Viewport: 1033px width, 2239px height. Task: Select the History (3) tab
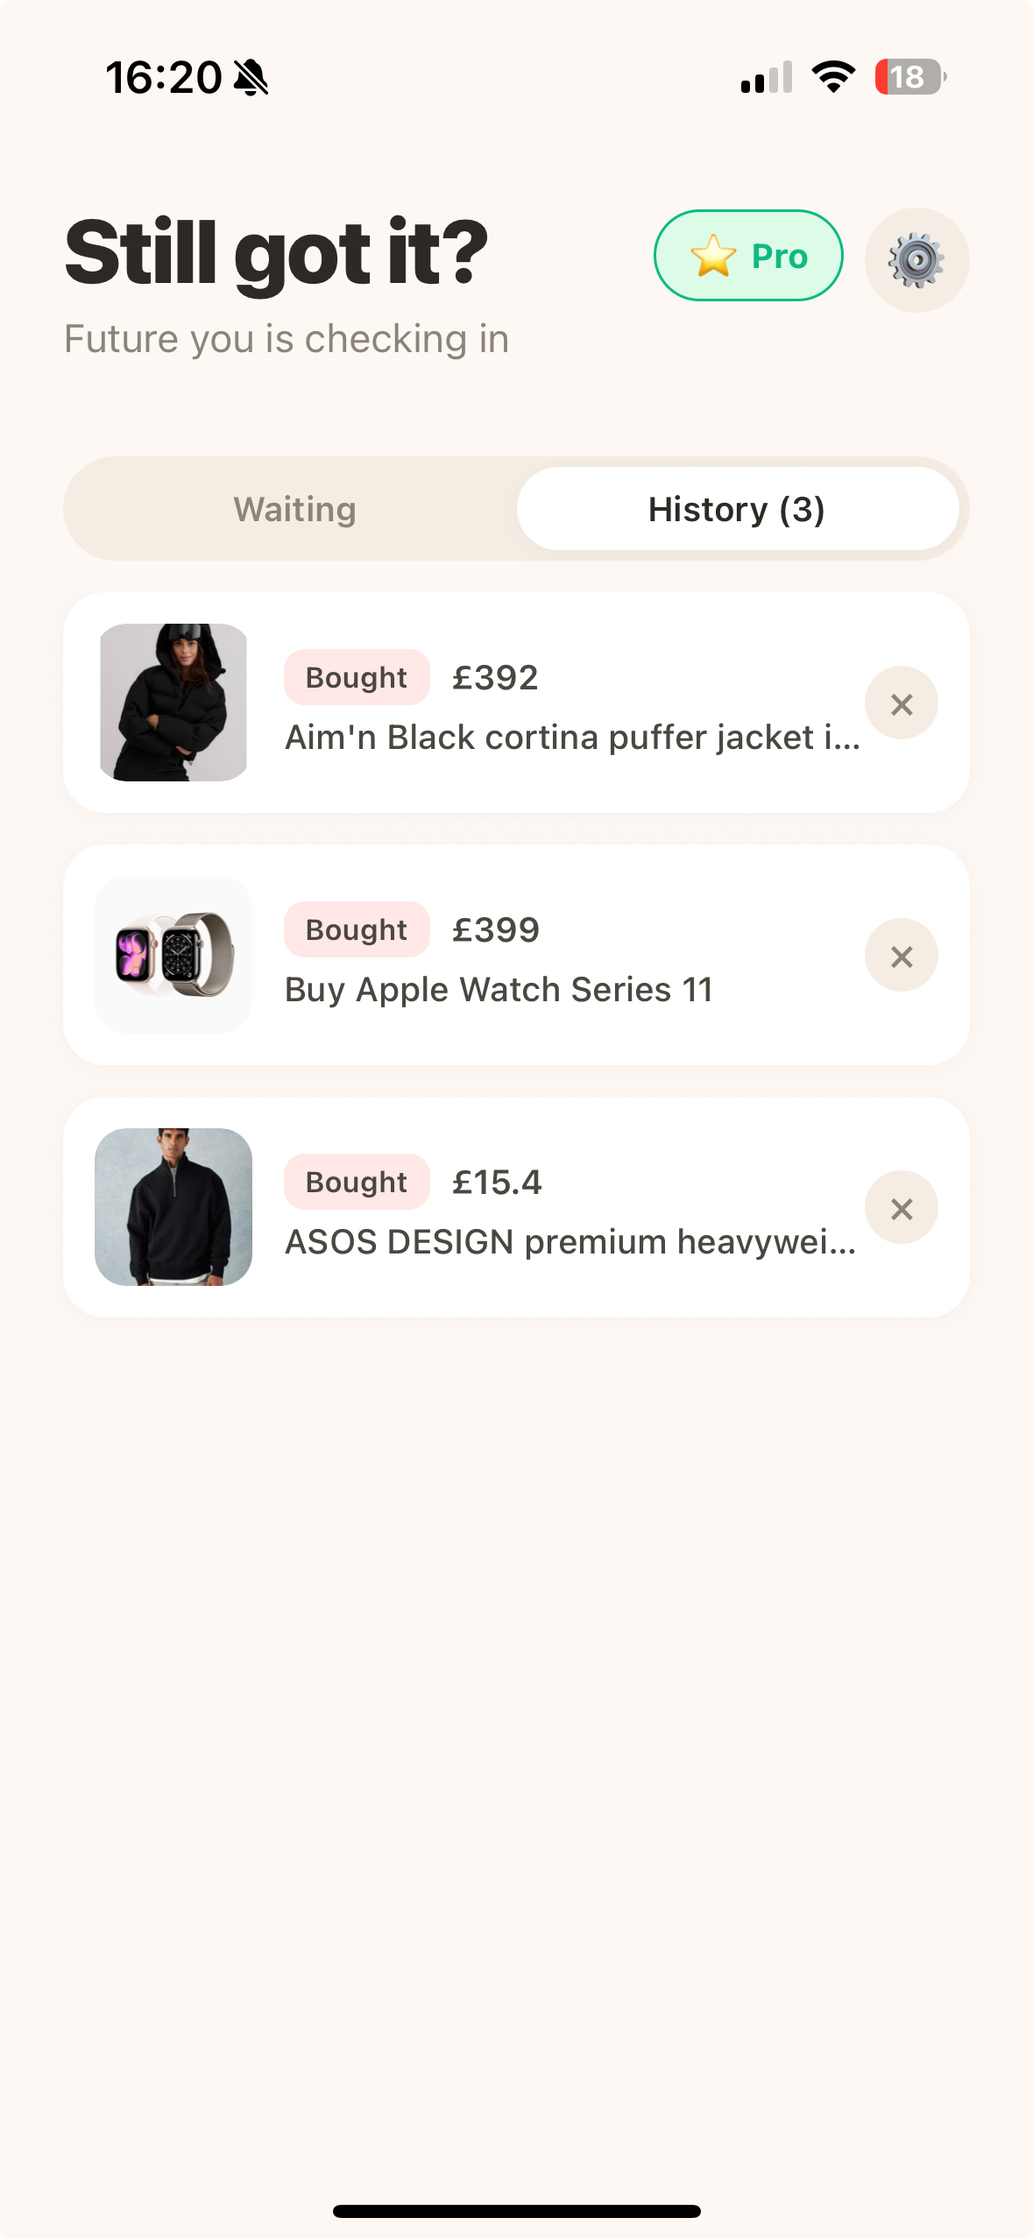(x=737, y=509)
